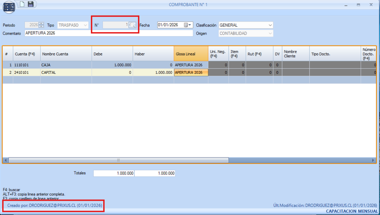Expand the Tipo TRASPASO dropdown
The image size is (380, 215).
click(85, 25)
